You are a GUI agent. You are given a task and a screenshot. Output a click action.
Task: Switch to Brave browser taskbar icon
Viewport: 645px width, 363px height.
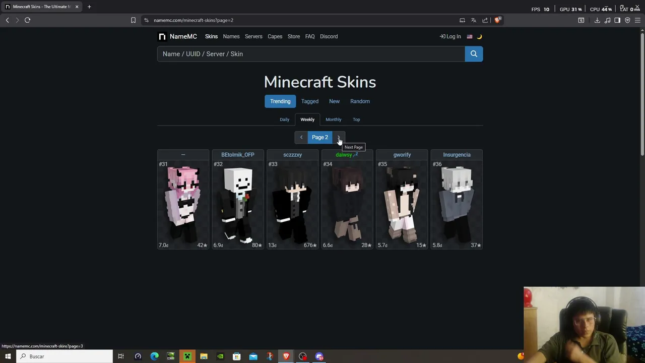(x=286, y=356)
